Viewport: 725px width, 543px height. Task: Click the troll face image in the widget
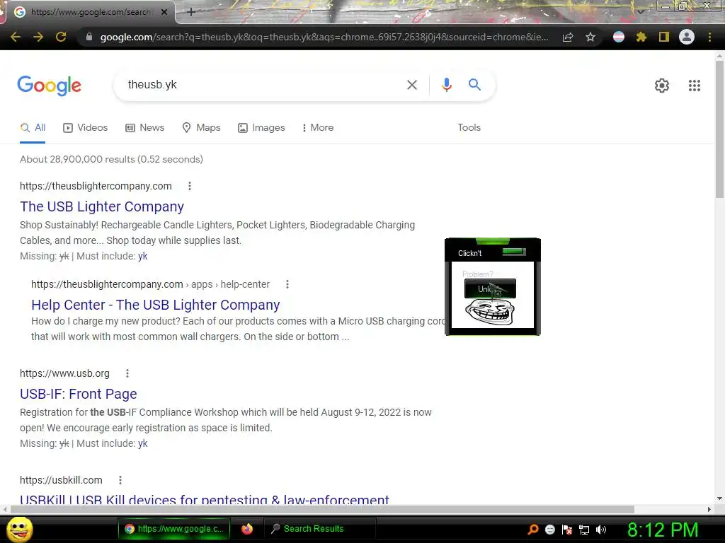(490, 312)
